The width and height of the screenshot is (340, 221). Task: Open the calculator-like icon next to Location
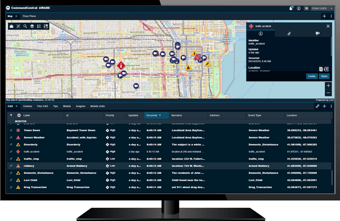click(321, 69)
